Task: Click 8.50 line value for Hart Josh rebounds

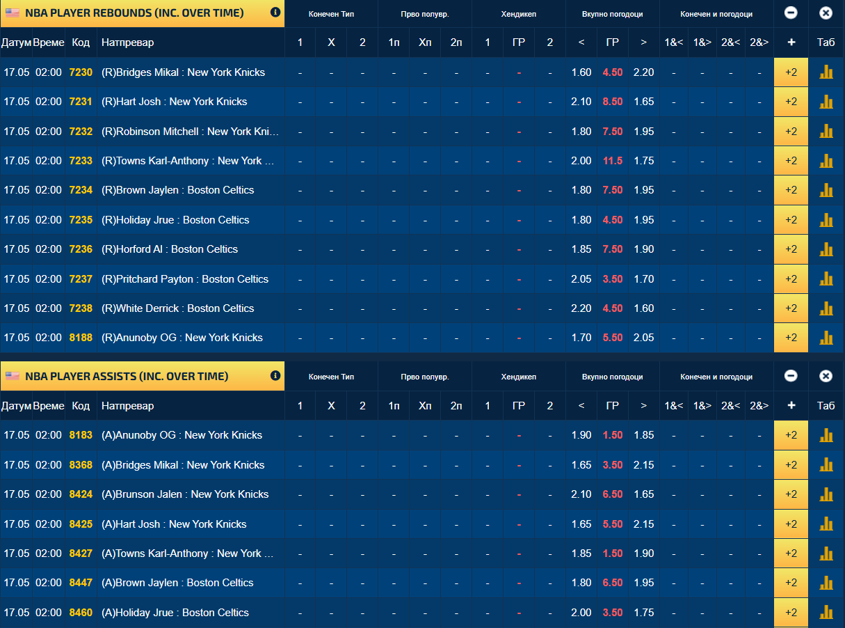Action: point(613,102)
